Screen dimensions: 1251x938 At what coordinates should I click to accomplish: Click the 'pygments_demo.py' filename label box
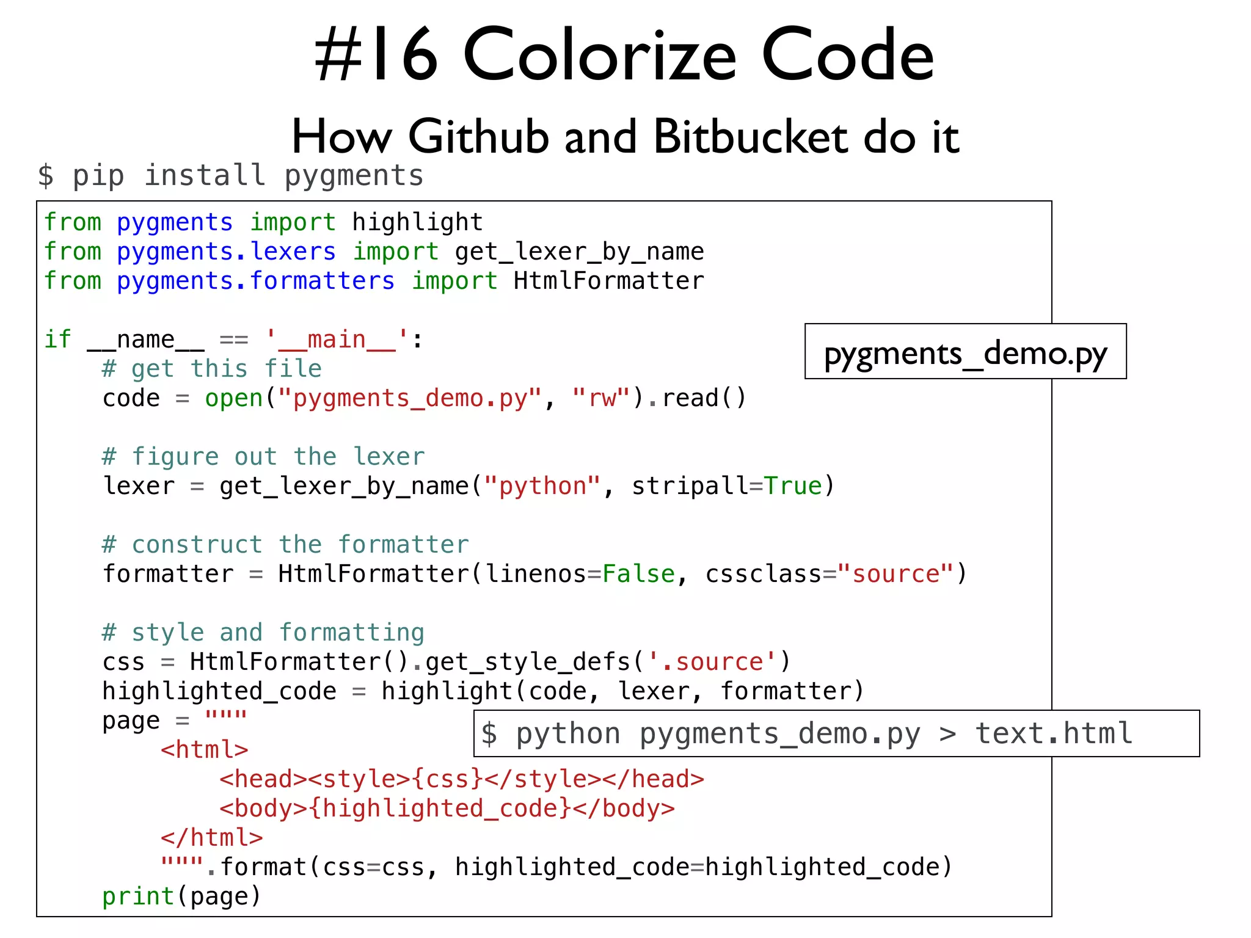tap(965, 352)
